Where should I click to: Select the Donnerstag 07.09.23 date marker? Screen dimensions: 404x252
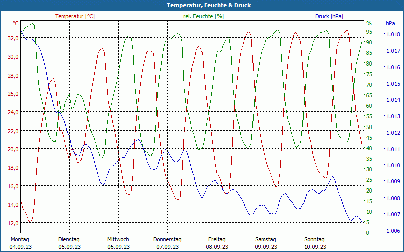coord(167,243)
